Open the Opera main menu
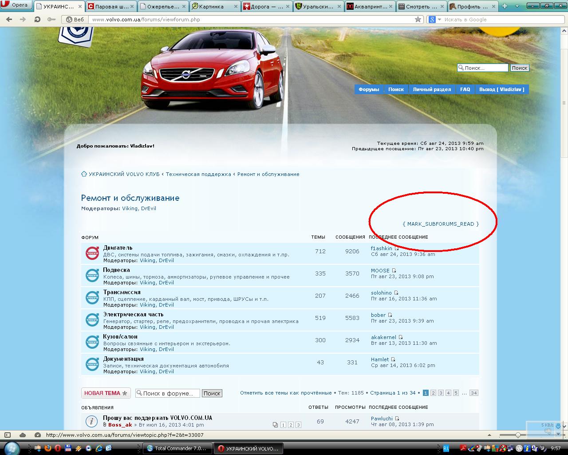The height and width of the screenshot is (455, 568). [x=16, y=5]
